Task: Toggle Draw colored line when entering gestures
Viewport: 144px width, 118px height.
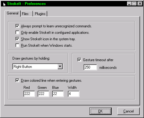Action: [x=17, y=81]
